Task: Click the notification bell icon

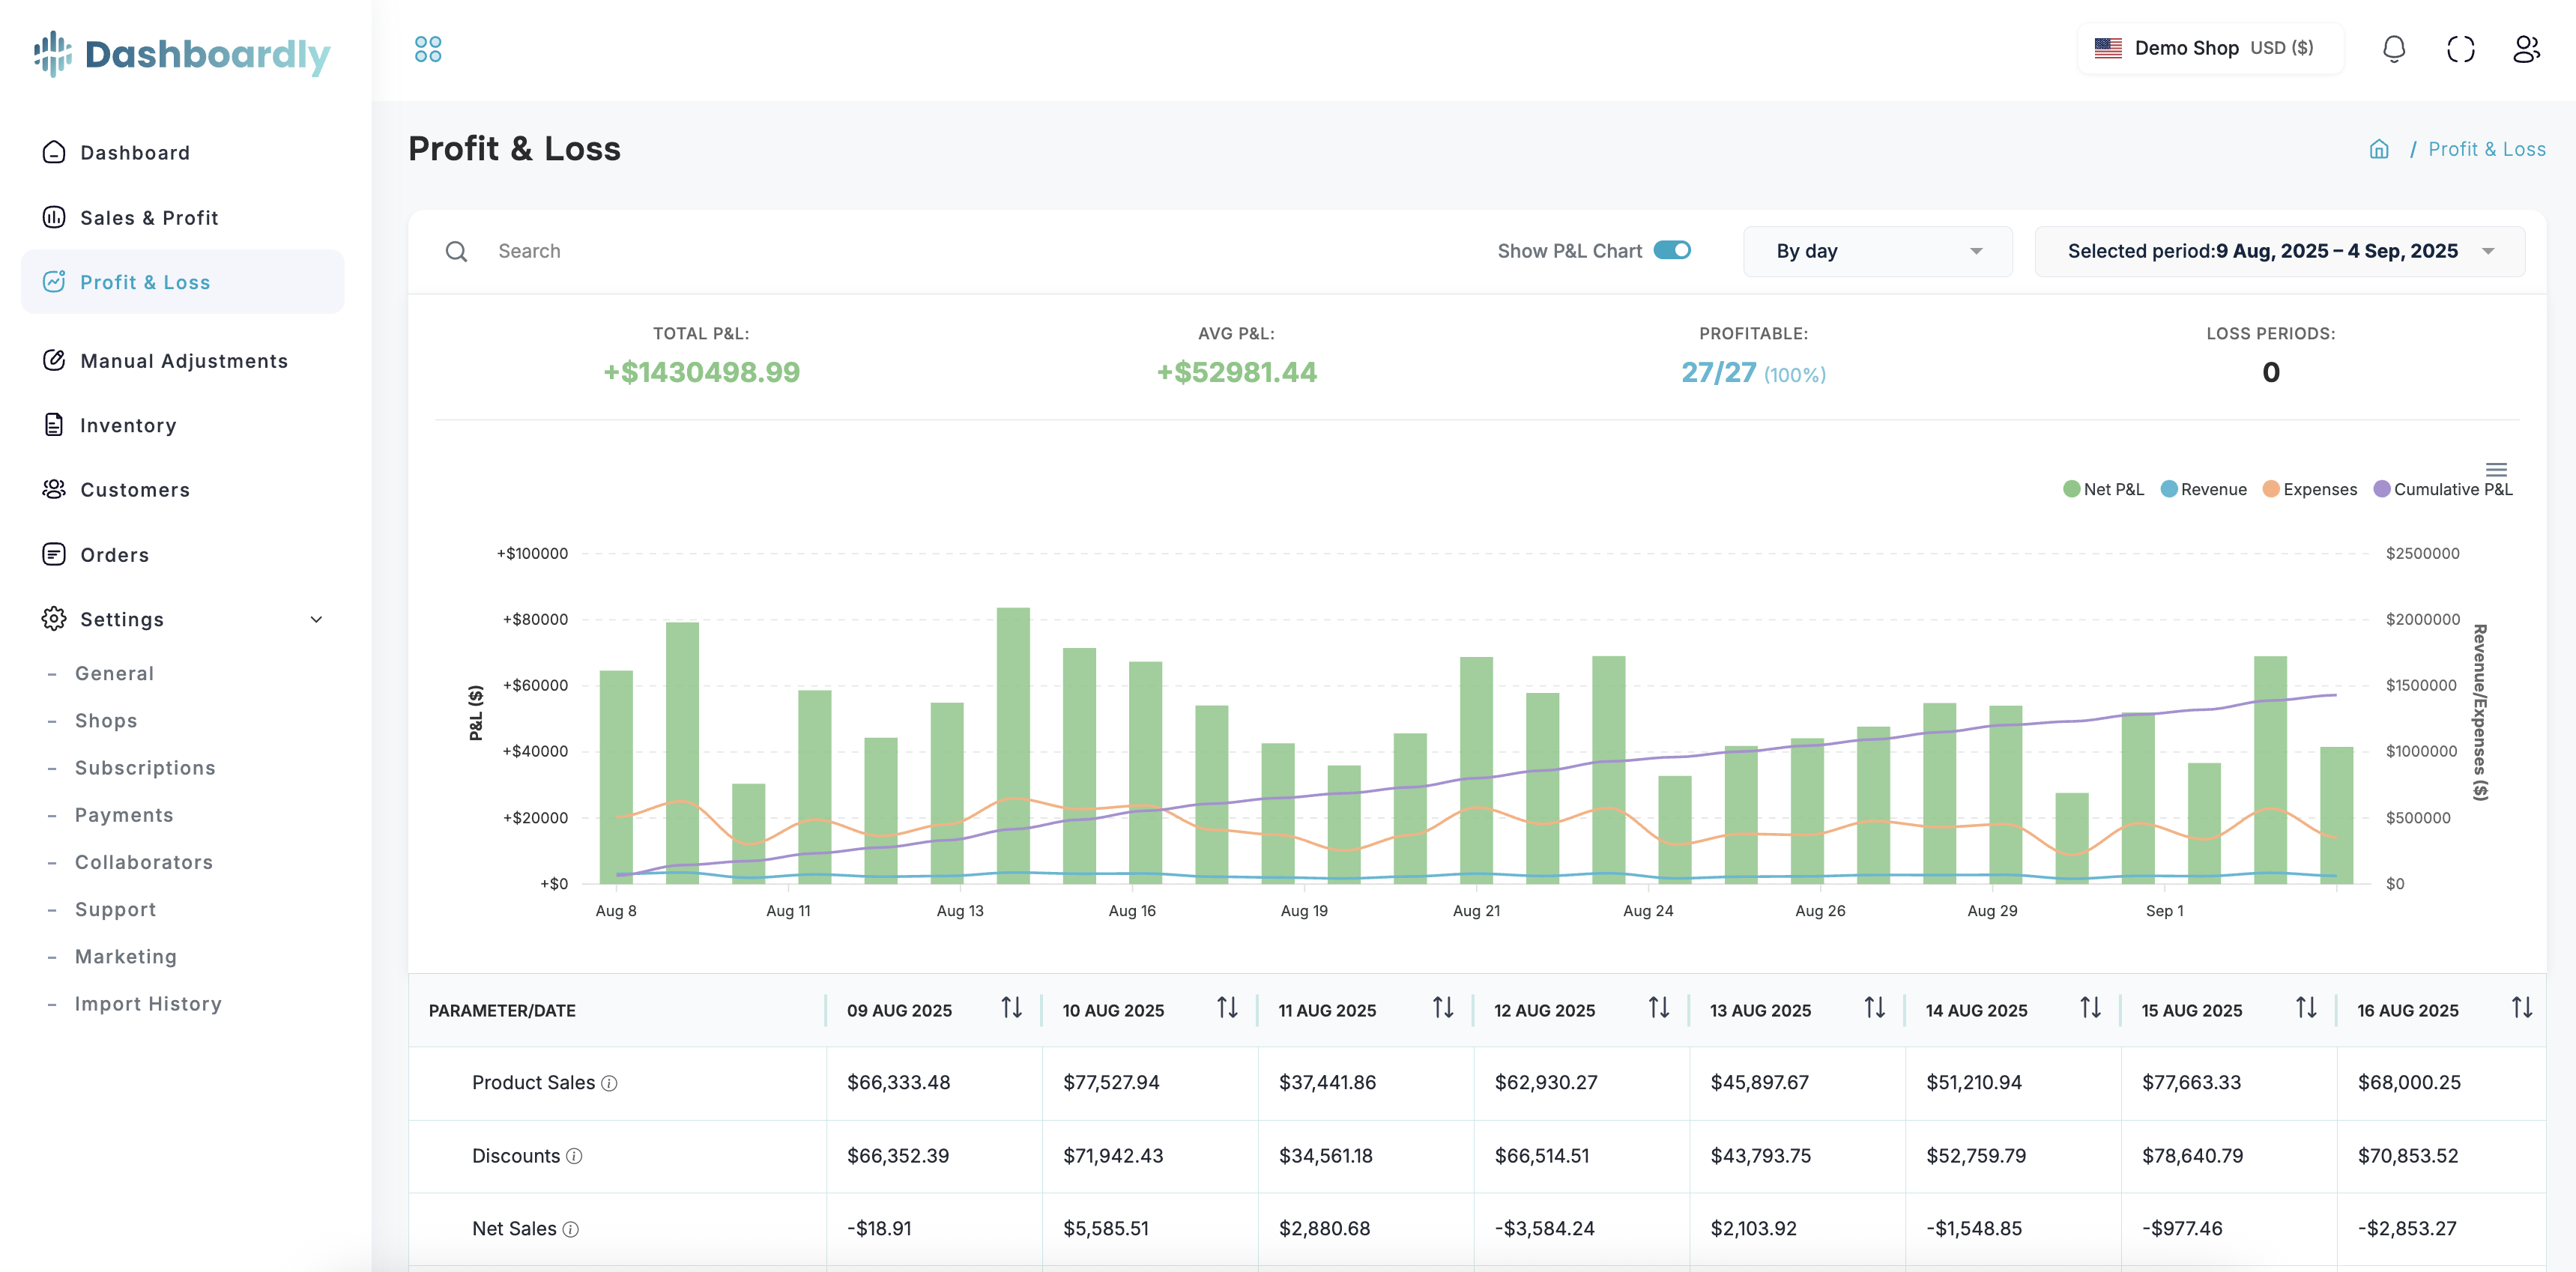Action: 2393,49
